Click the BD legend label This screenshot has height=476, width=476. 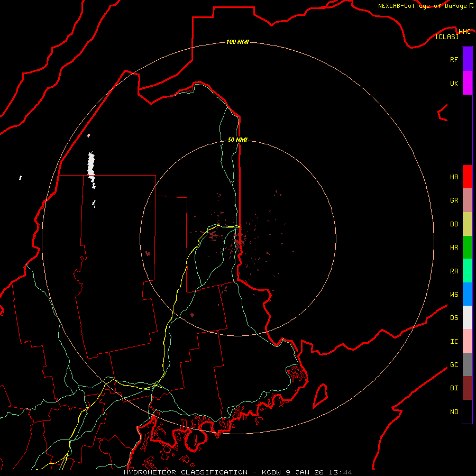click(454, 224)
